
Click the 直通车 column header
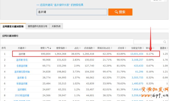pos(163,48)
